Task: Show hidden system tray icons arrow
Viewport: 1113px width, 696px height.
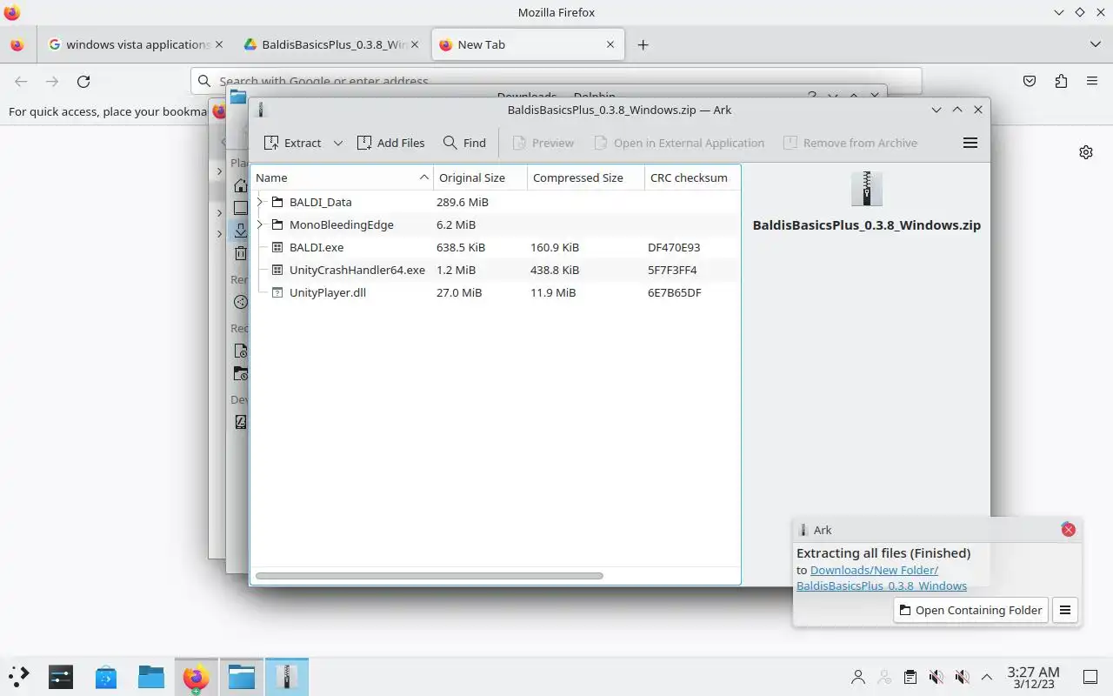Action: point(987,676)
